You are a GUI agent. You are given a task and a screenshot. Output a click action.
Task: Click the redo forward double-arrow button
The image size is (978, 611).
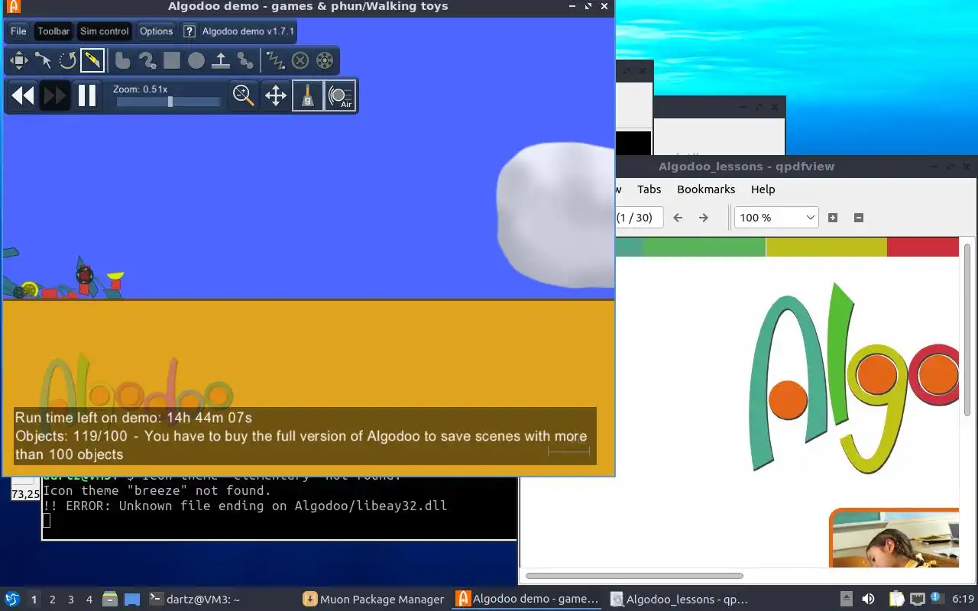point(55,95)
